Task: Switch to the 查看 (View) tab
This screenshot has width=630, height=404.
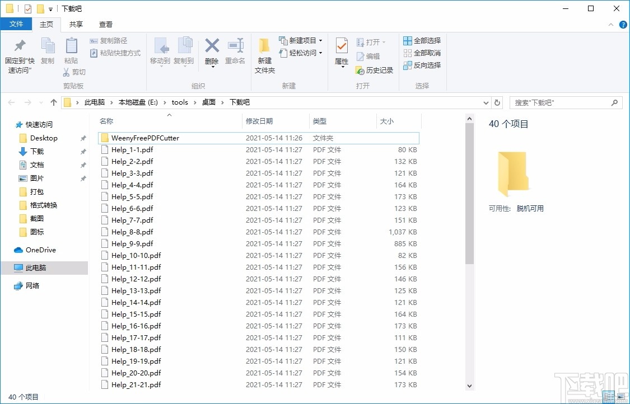Action: [x=105, y=24]
